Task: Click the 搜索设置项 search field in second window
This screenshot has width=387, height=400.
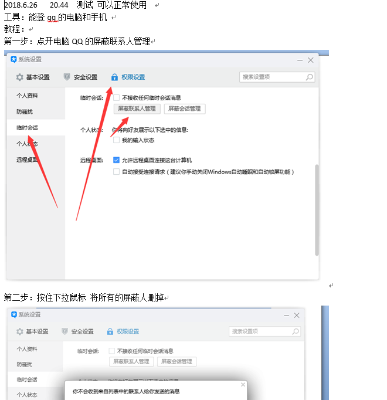Action: (265, 331)
